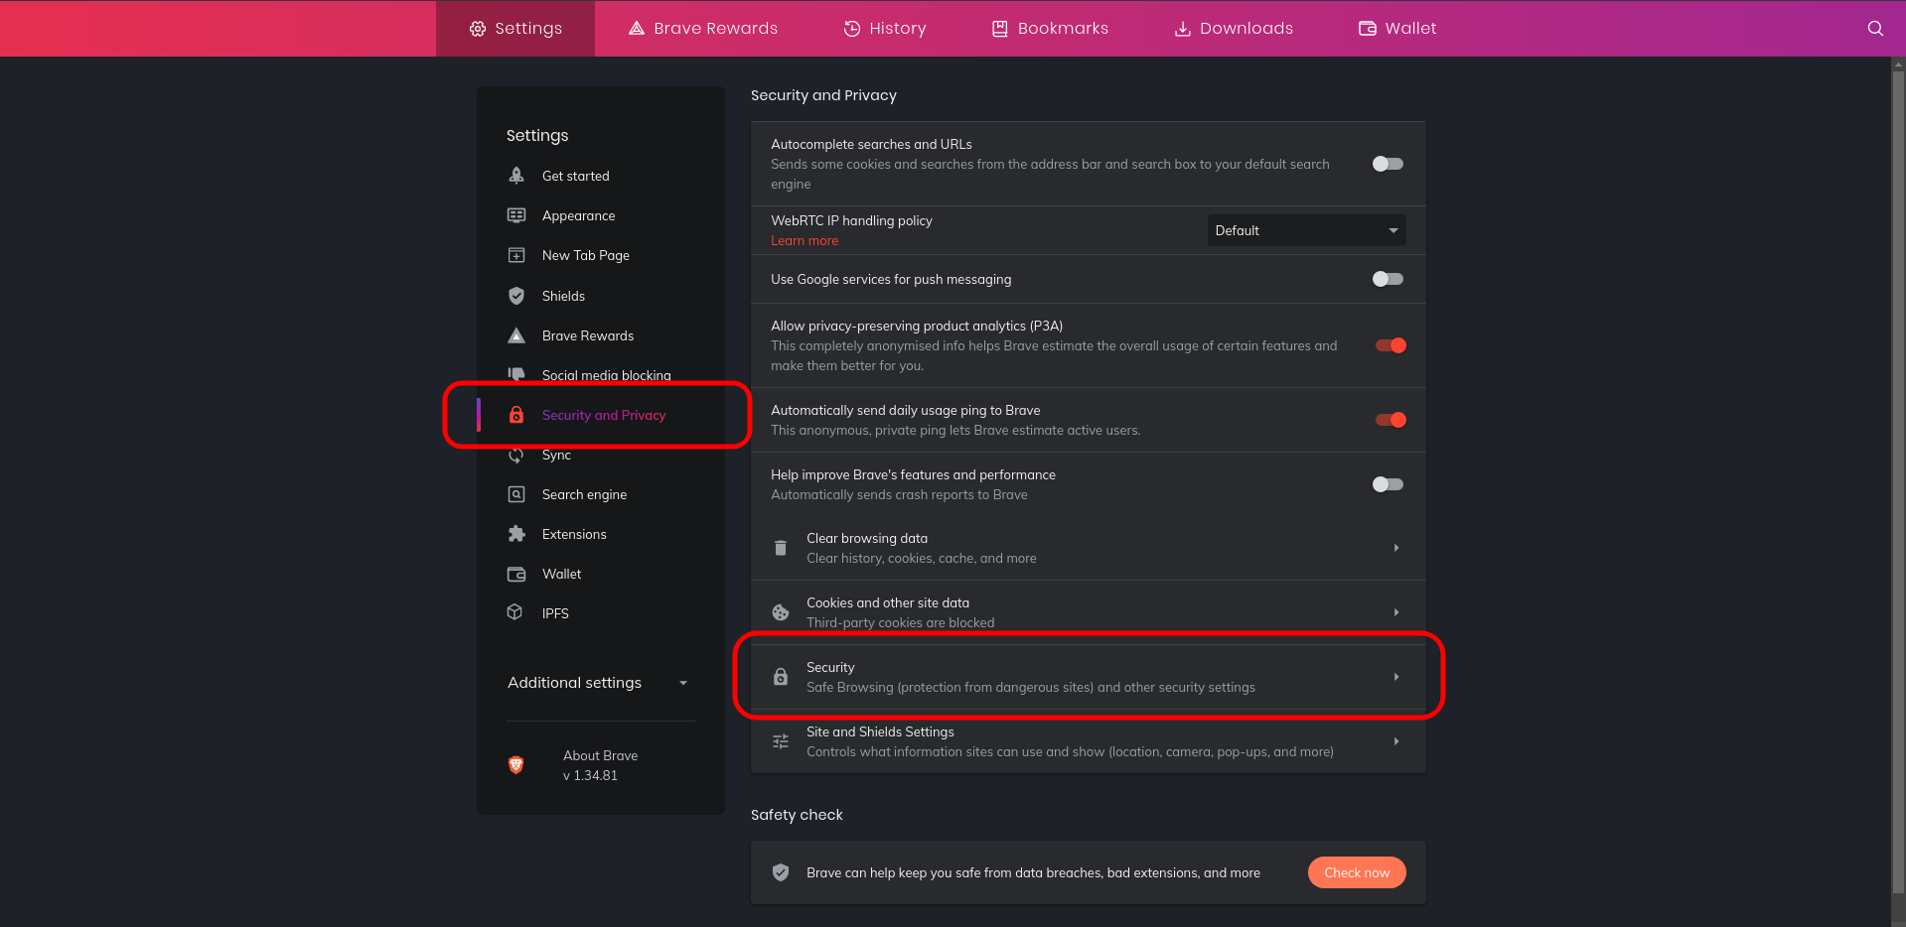
Task: Disable privacy-preserving product analytics (P3A) toggle
Action: pyautogui.click(x=1390, y=345)
